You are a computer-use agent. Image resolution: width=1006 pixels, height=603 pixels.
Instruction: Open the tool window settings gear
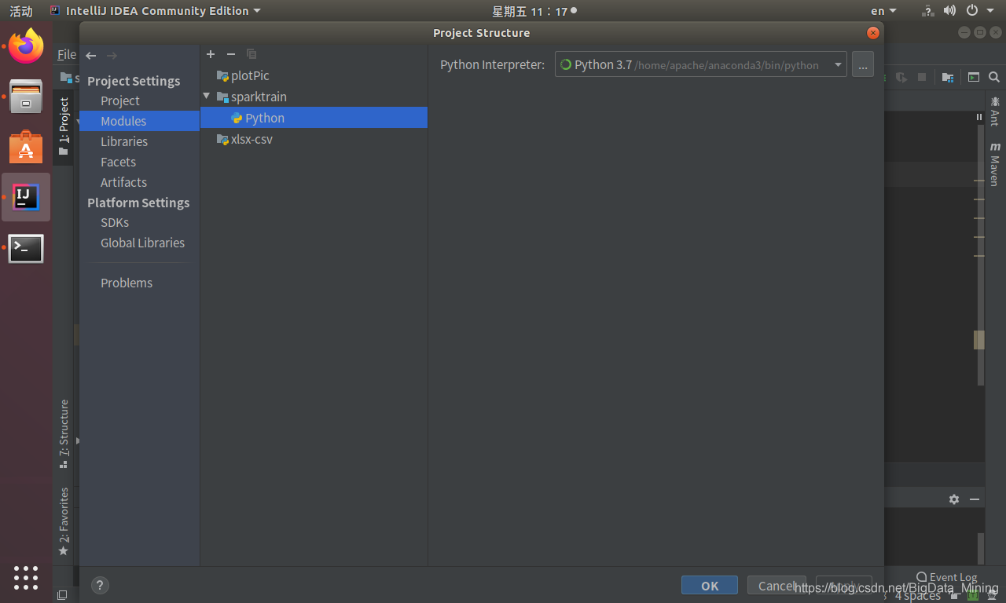(954, 499)
